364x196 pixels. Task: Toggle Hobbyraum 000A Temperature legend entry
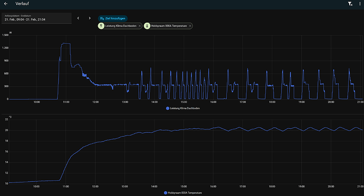[183, 193]
